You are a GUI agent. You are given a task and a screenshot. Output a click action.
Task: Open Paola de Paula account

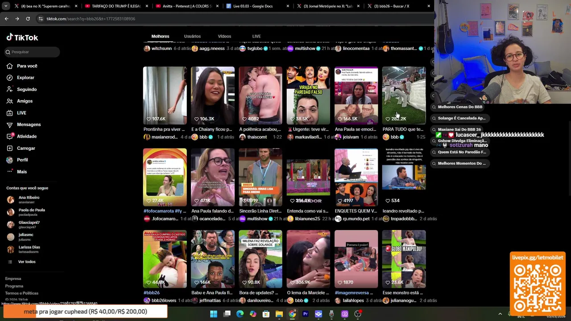(26, 212)
